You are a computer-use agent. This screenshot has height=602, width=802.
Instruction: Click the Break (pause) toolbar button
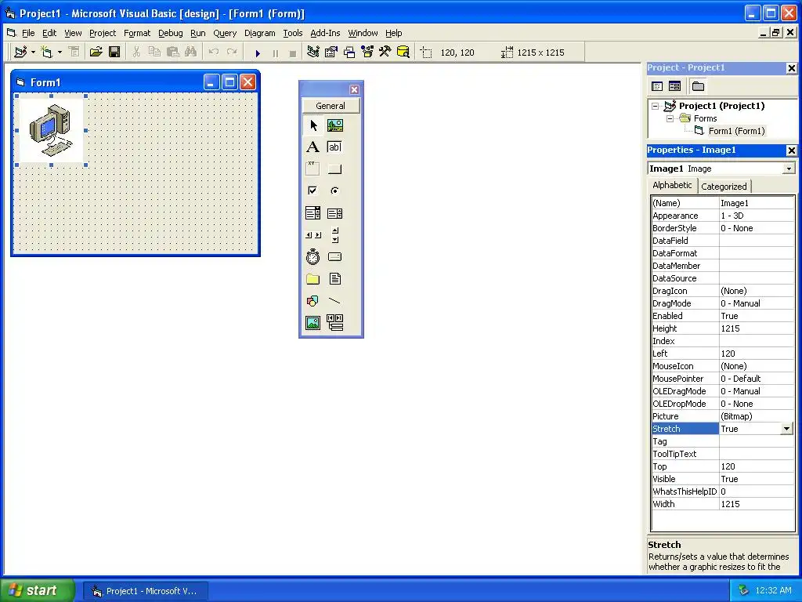[276, 53]
